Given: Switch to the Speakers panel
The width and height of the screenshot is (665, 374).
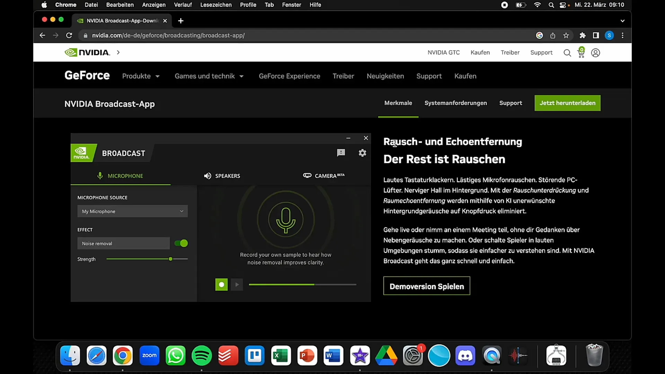Looking at the screenshot, I should point(222,176).
